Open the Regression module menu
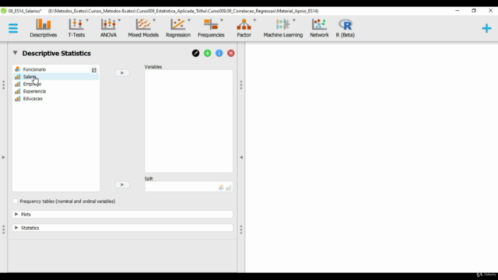The height and width of the screenshot is (280, 498). coord(178,28)
